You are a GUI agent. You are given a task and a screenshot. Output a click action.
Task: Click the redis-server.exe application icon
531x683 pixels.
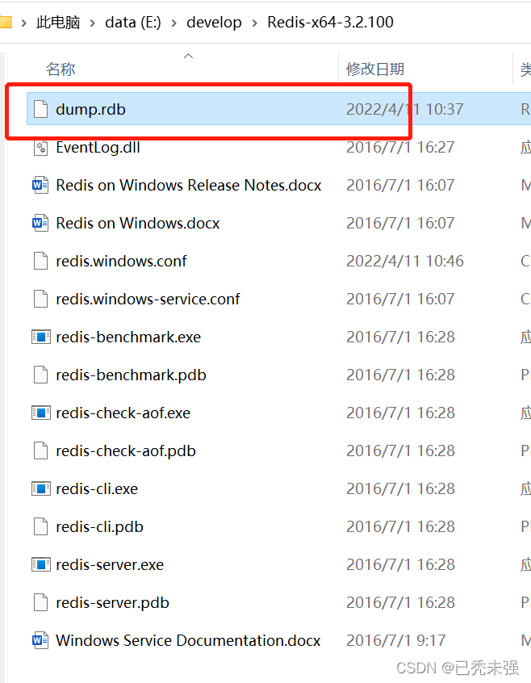pos(41,564)
